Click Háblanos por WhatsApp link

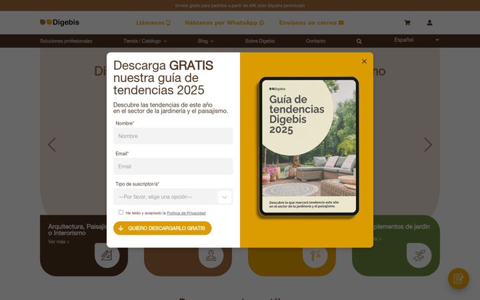tap(225, 23)
